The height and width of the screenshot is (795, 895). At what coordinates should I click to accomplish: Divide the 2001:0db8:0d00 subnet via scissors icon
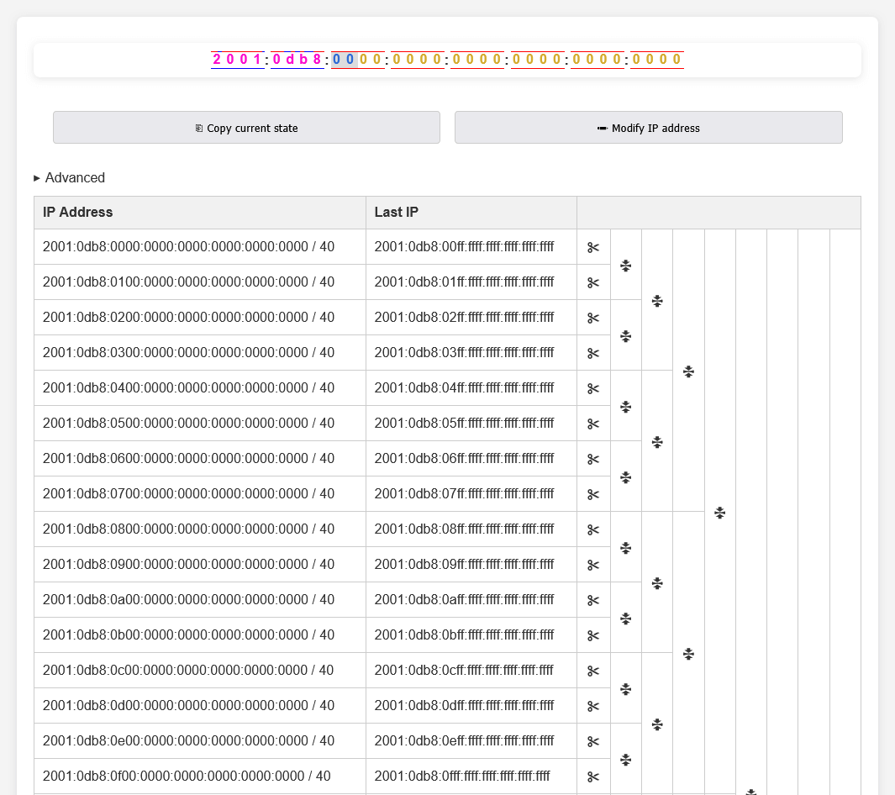(x=593, y=706)
